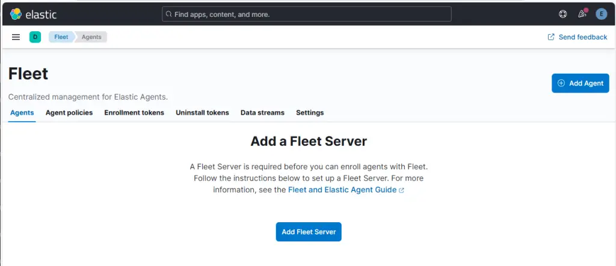
Task: Click the Elastic logo in the header
Action: (x=34, y=14)
